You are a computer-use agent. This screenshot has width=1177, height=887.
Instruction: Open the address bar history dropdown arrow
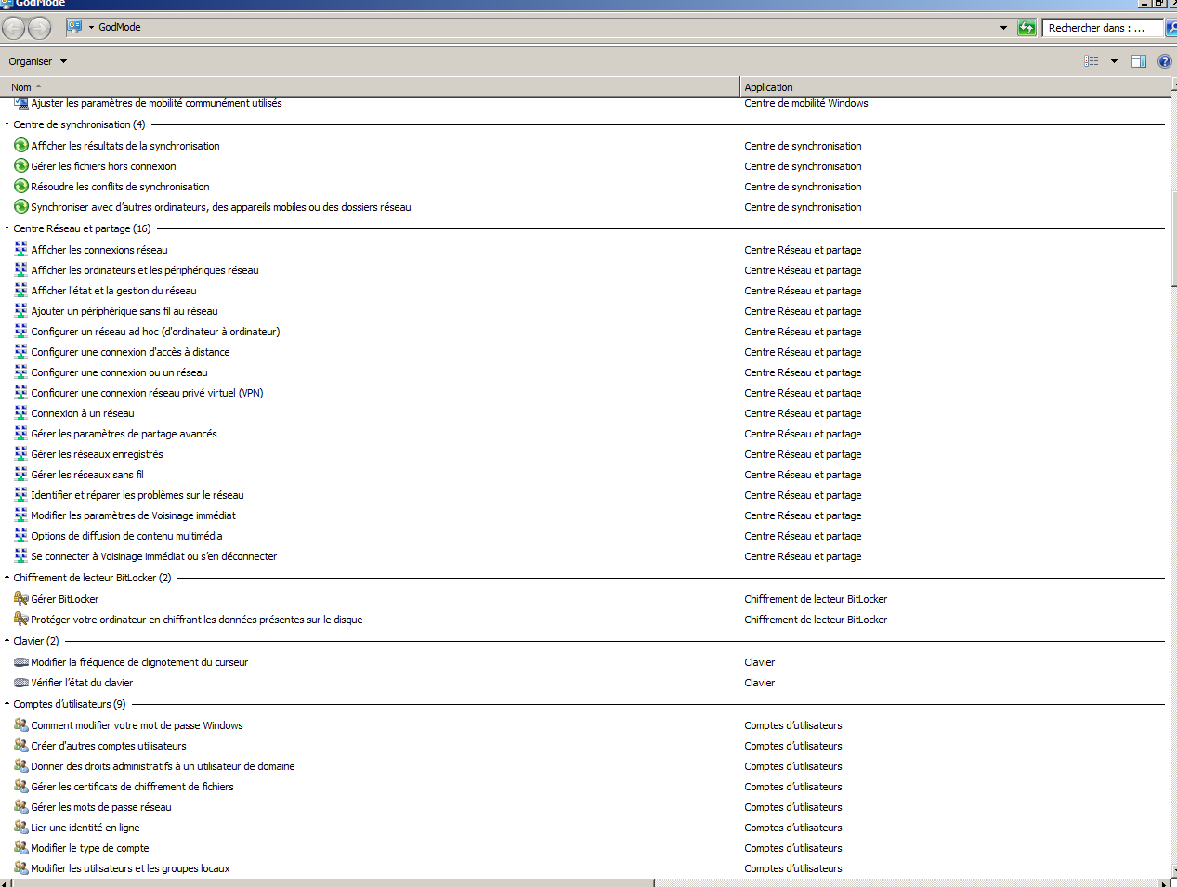coord(1003,28)
